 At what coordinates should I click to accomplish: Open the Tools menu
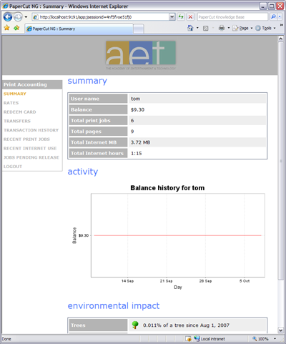point(265,28)
